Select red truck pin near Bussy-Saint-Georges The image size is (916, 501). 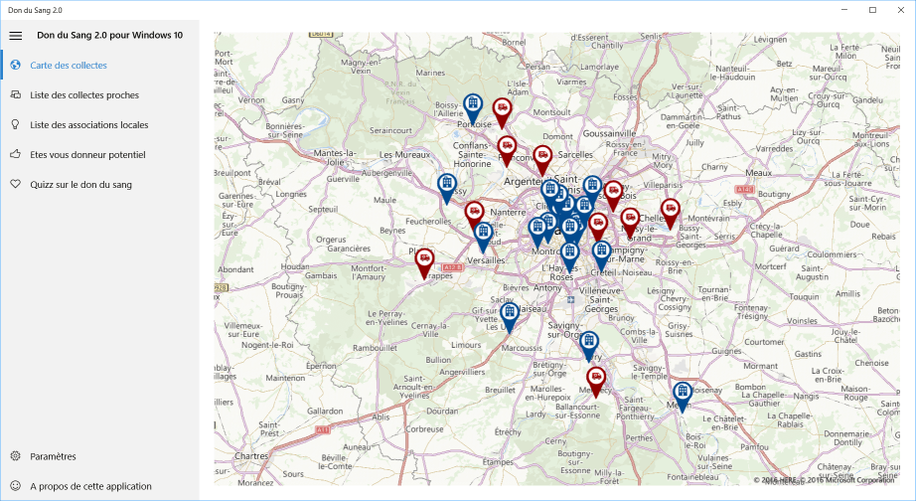(x=670, y=212)
